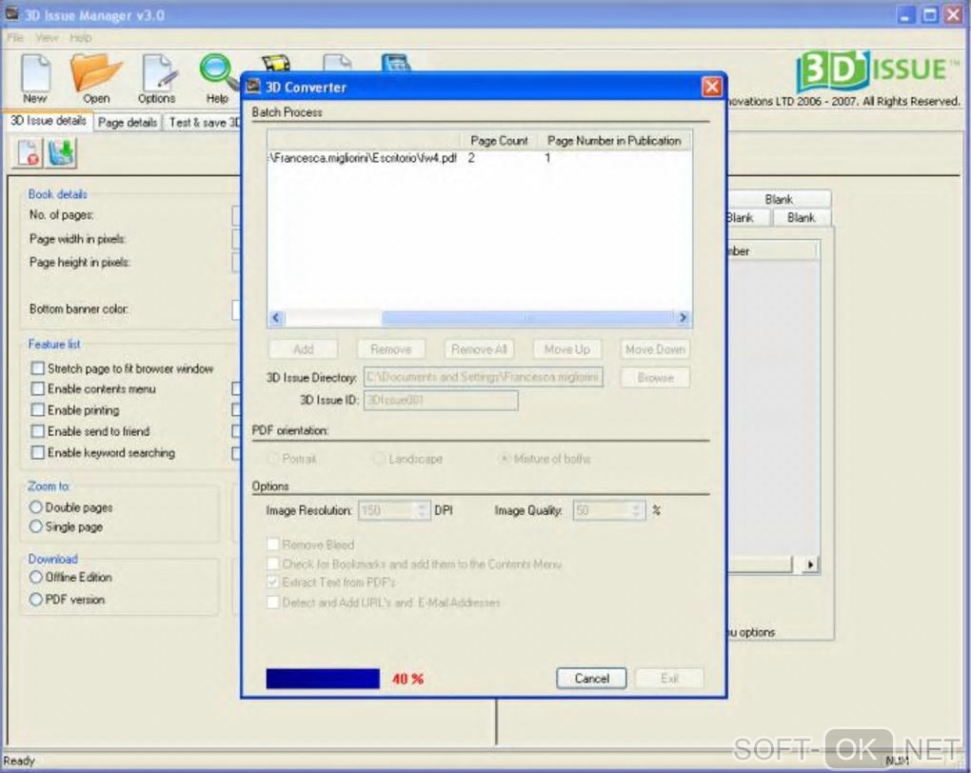The width and height of the screenshot is (971, 773).
Task: Click the Add button in batch process
Action: (304, 349)
